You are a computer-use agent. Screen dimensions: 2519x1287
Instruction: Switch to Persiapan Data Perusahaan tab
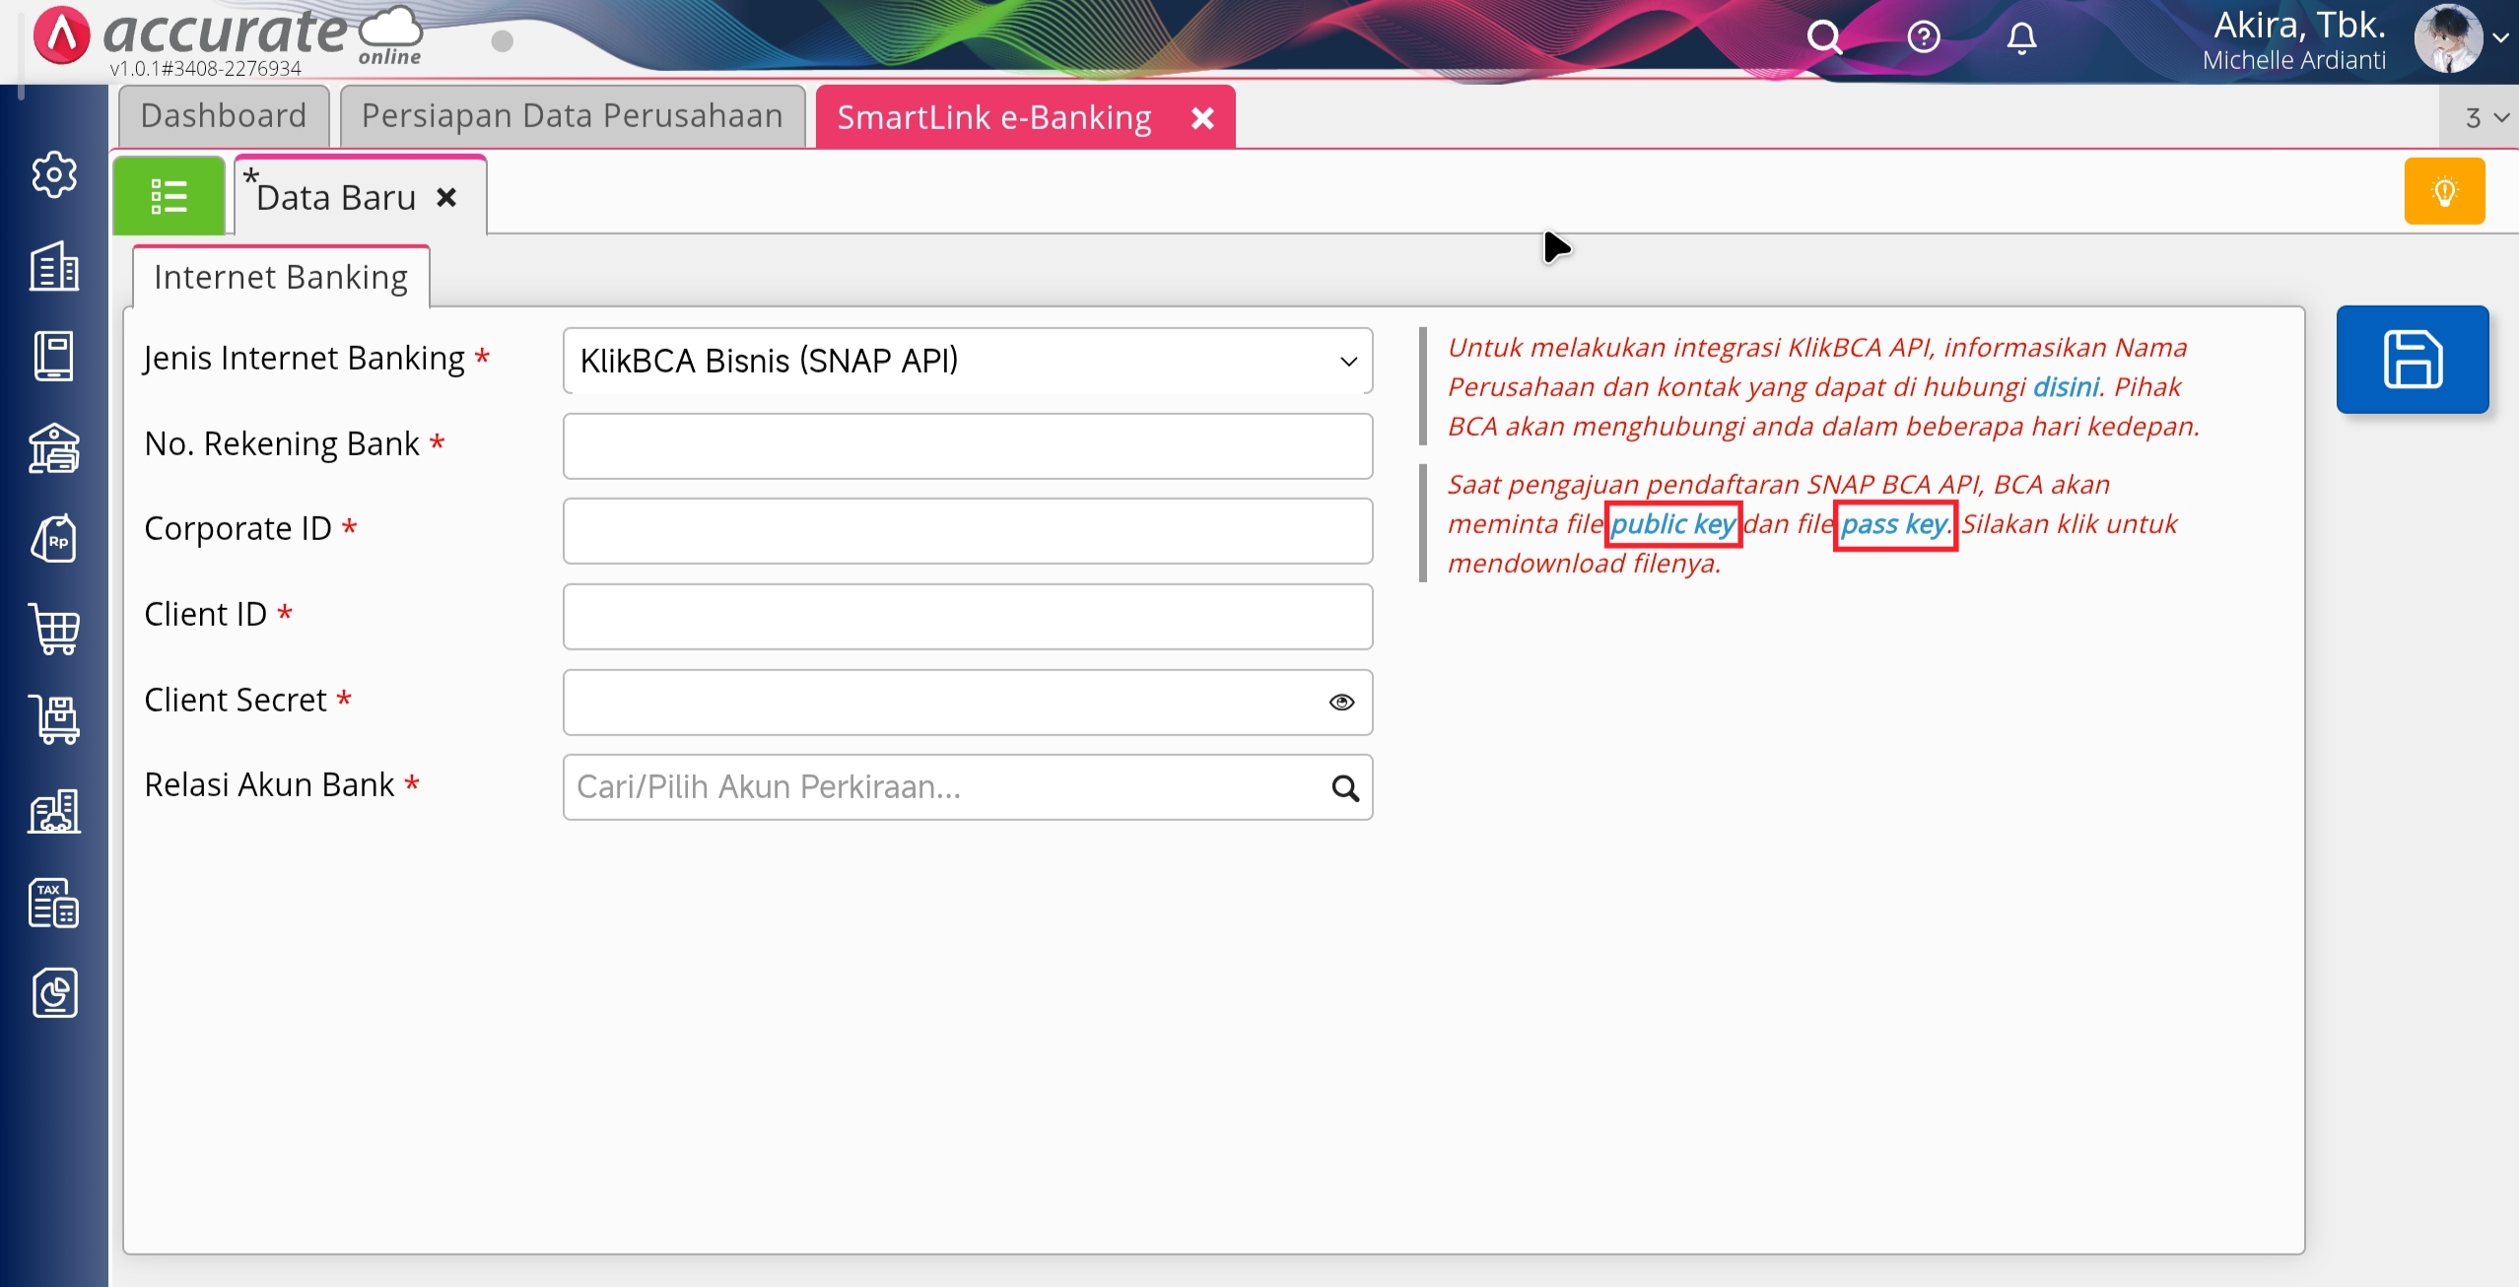click(x=572, y=116)
